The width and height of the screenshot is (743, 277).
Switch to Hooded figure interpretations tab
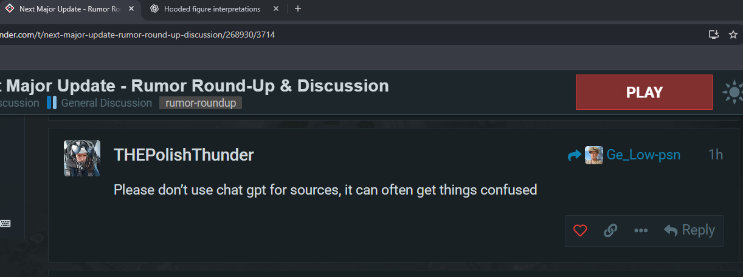212,9
